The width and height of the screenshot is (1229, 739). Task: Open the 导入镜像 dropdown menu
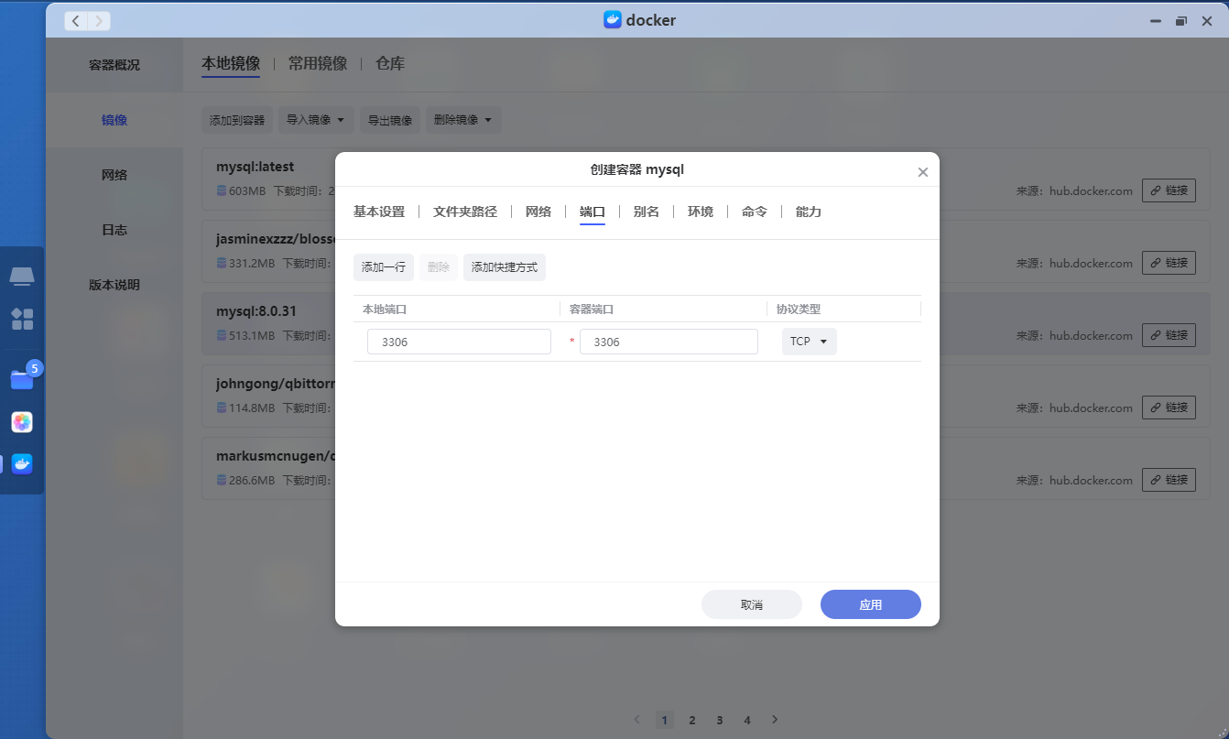[316, 120]
